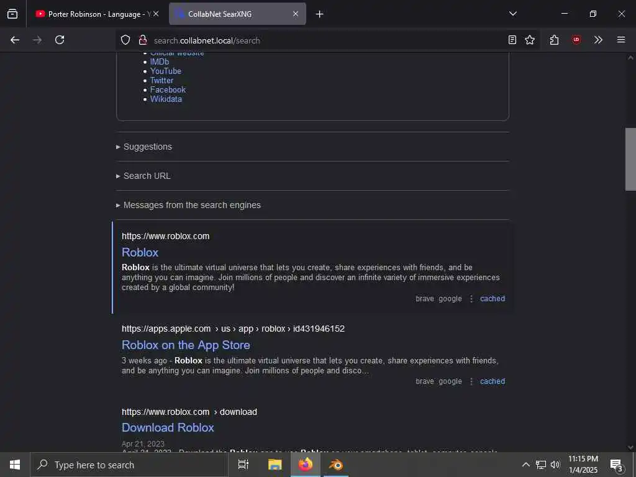The width and height of the screenshot is (636, 477).
Task: Open Task View on the taskbar
Action: [x=243, y=465]
